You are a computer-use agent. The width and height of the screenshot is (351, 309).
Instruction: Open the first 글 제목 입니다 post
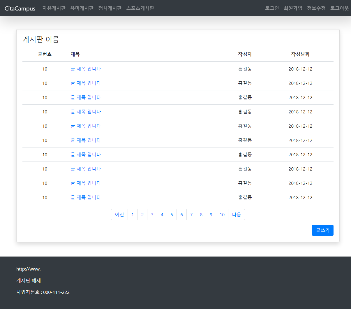(x=86, y=69)
